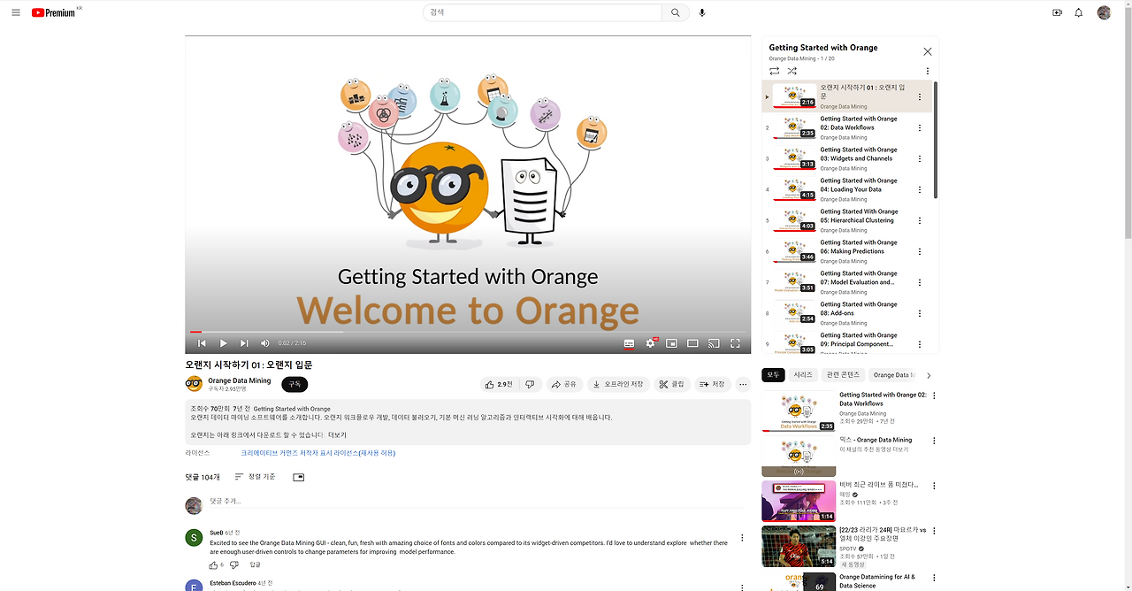Open YouTube notifications bell
This screenshot has height=591, width=1132.
pyautogui.click(x=1078, y=12)
